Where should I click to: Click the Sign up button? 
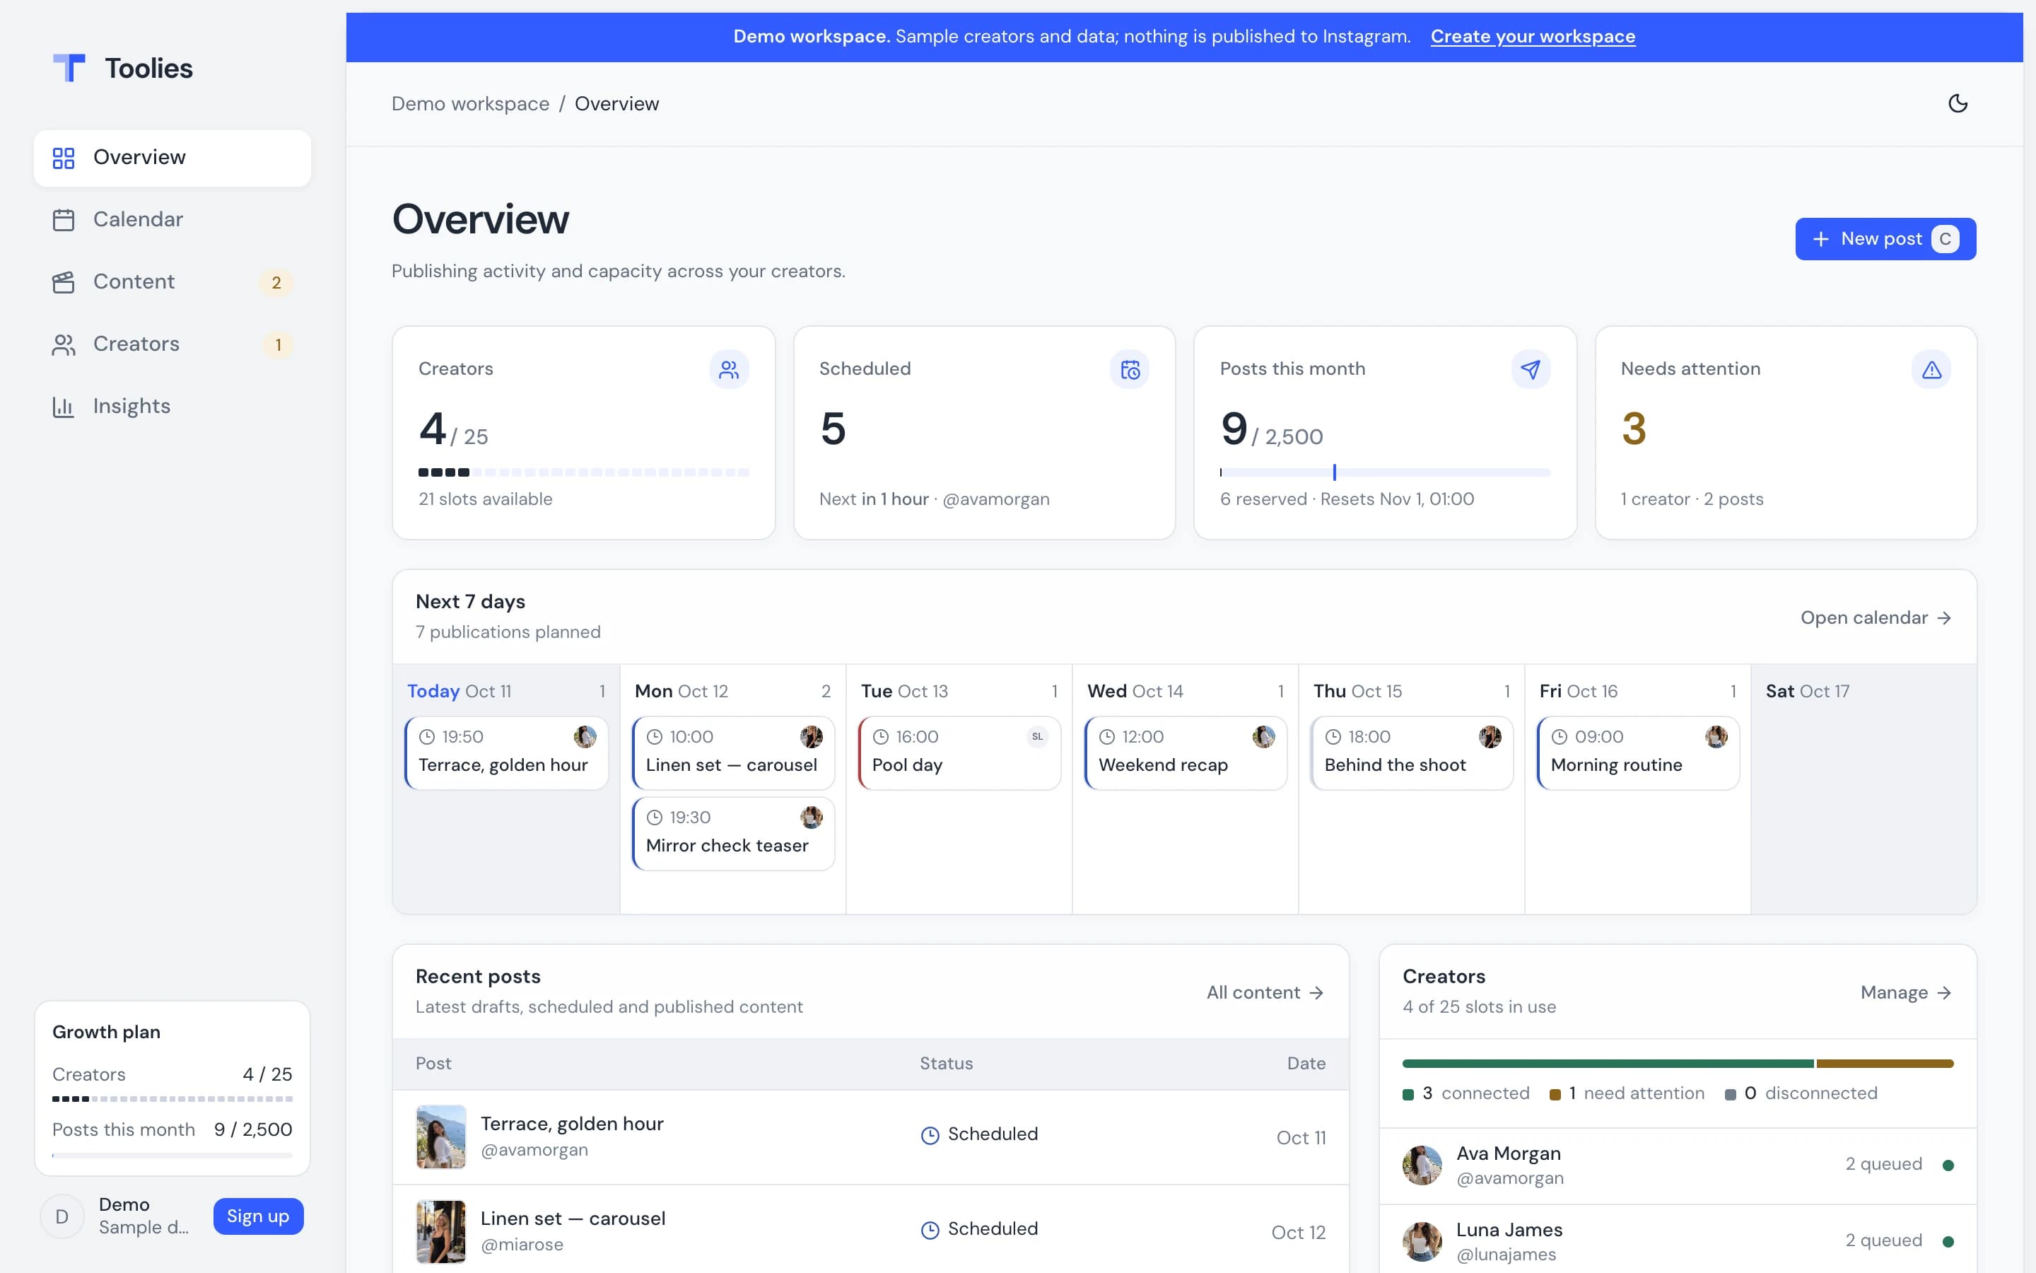pyautogui.click(x=258, y=1216)
